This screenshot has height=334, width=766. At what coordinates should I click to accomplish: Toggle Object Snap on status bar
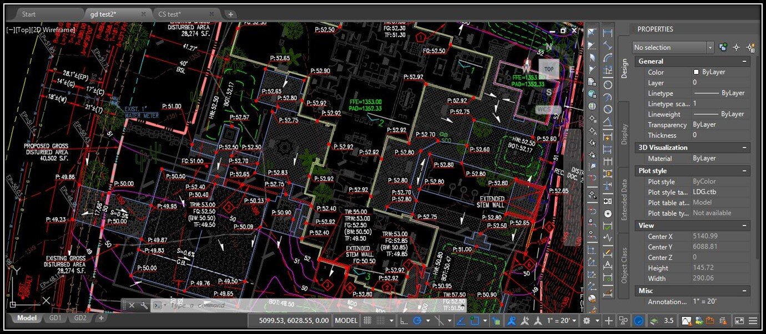[x=475, y=320]
